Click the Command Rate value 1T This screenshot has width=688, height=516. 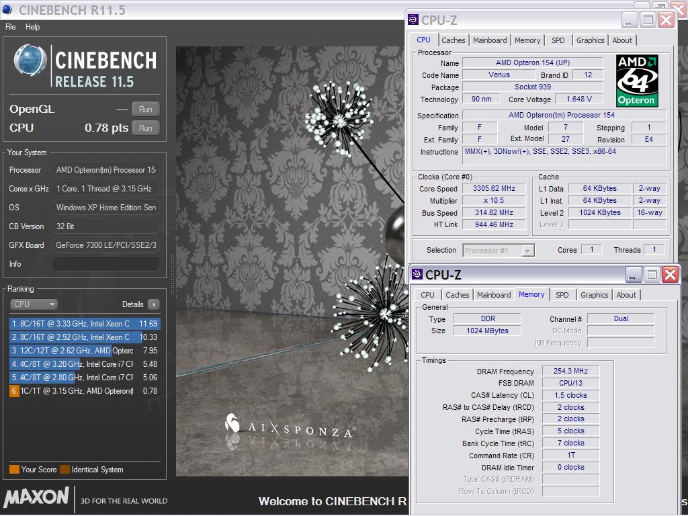(570, 456)
